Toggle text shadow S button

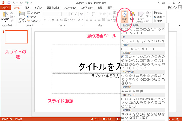point(57,20)
